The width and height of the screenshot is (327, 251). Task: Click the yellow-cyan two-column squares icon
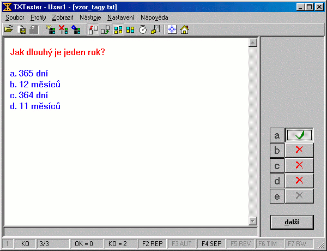coord(130,29)
